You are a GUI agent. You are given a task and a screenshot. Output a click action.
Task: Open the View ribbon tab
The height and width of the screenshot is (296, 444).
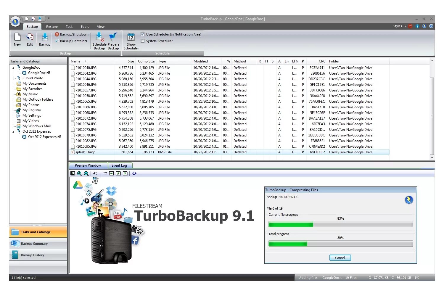[x=101, y=27]
